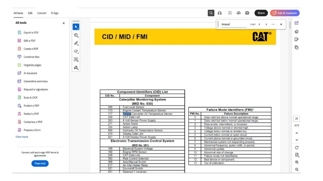323x181 pixels.
Task: Zoom in on the document
Action: pos(297,162)
